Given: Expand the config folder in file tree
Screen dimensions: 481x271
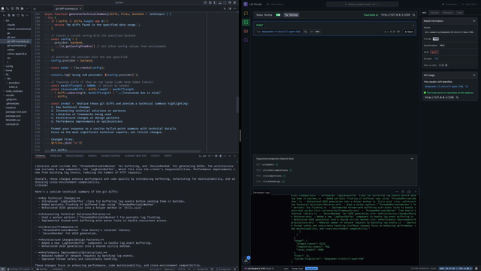Looking at the screenshot, I should (8, 66).
